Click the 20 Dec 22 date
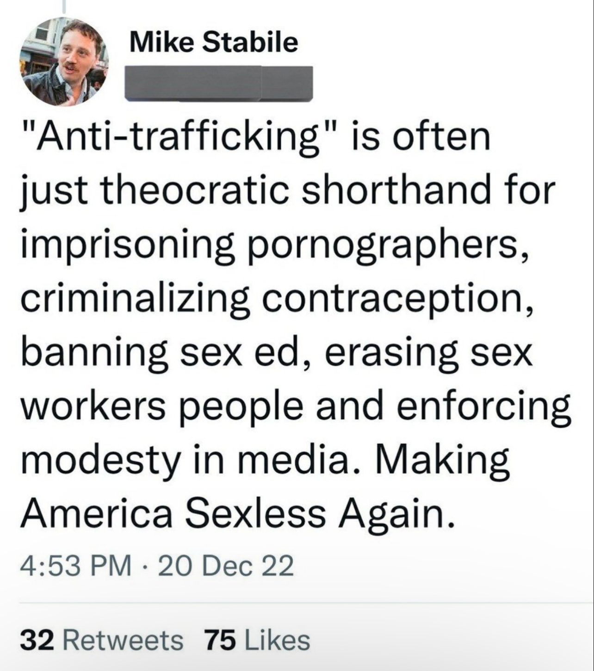 click(226, 566)
